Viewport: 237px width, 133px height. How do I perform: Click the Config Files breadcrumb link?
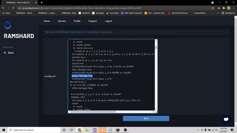coord(93,32)
